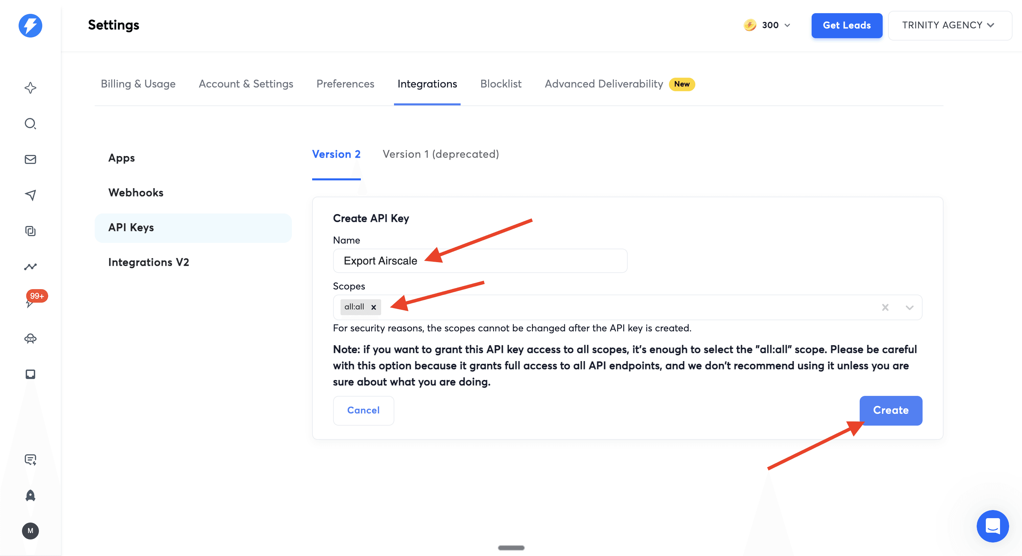Screen dimensions: 1022x556
Task: Open the Intercom chat bubble
Action: coord(992,526)
